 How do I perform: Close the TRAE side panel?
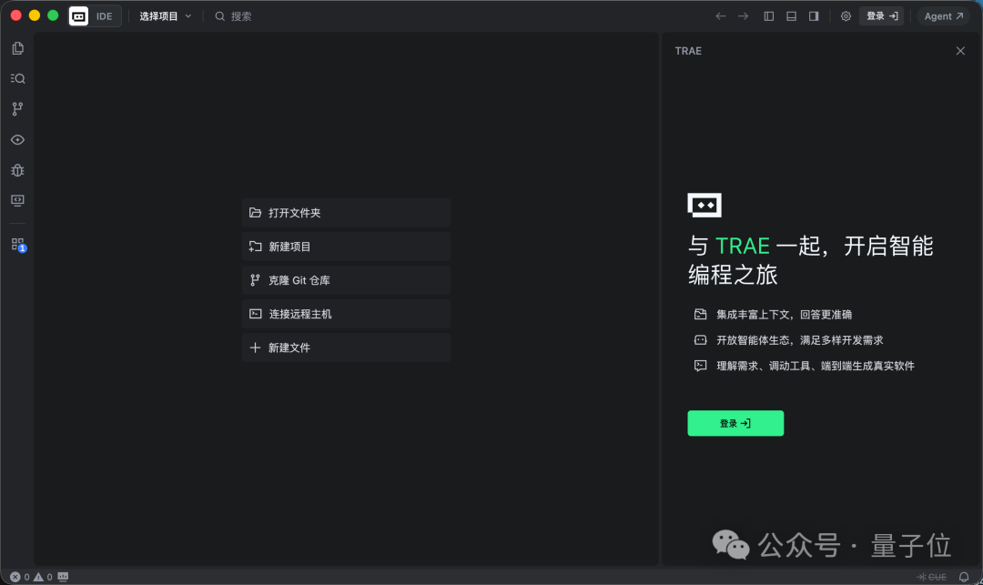960,51
